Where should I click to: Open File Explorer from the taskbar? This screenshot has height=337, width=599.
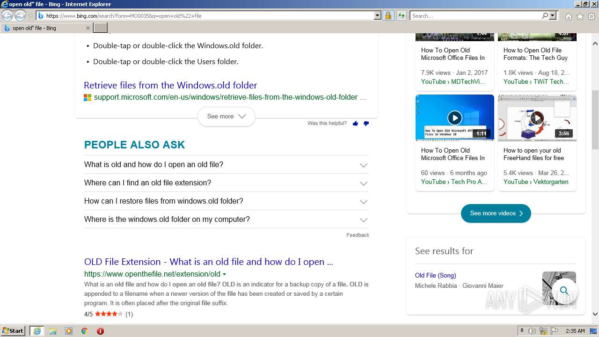coord(53,331)
